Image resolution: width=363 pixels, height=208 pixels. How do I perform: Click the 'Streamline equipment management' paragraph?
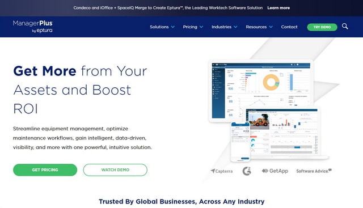[82, 138]
